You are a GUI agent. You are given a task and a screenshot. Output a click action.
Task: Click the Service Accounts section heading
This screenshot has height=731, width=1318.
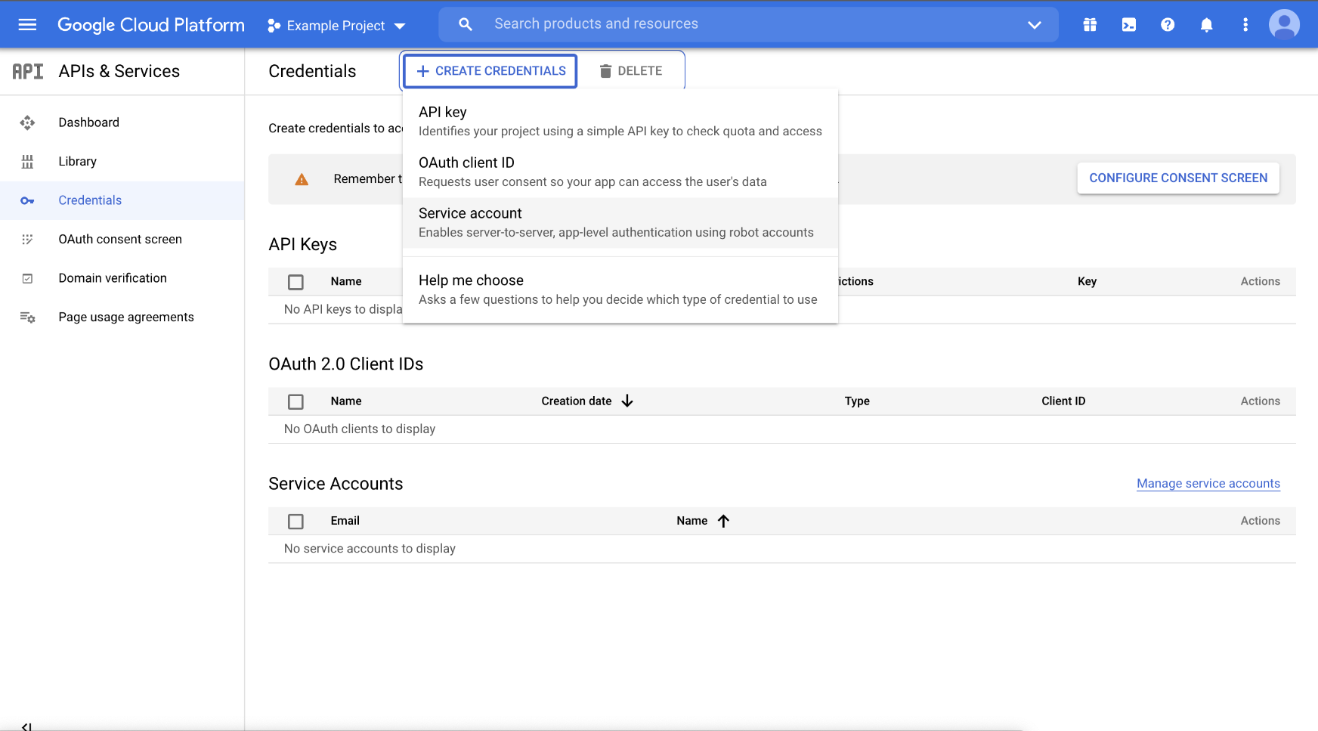point(336,484)
